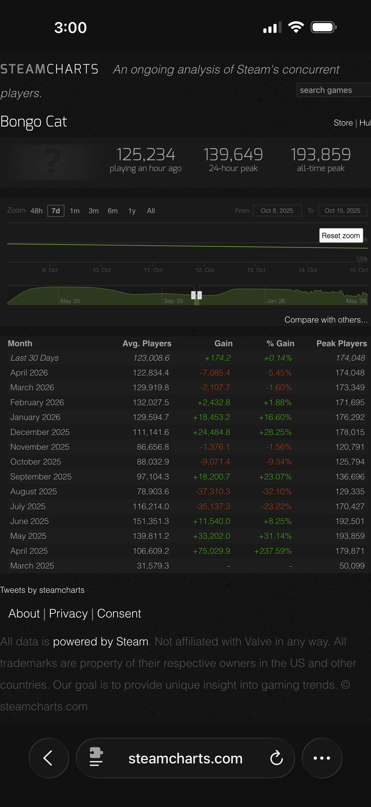
Task: Select the January 2026 row label
Action: (x=35, y=417)
